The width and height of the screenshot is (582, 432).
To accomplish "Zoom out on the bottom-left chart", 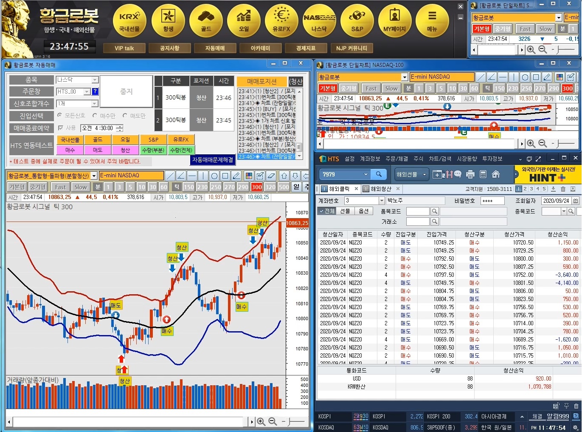I will coord(273,421).
